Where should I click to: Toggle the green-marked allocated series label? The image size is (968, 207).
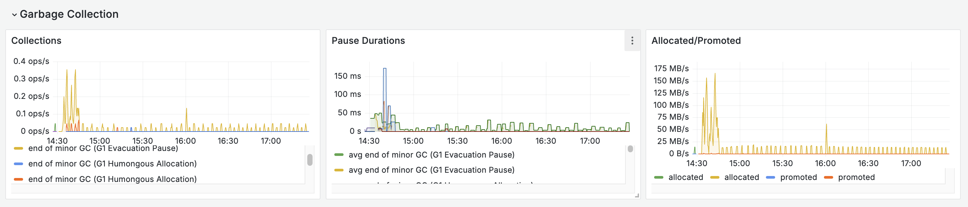pyautogui.click(x=685, y=177)
